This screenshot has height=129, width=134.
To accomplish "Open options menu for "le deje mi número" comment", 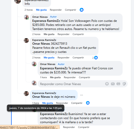I will pos(81,95).
